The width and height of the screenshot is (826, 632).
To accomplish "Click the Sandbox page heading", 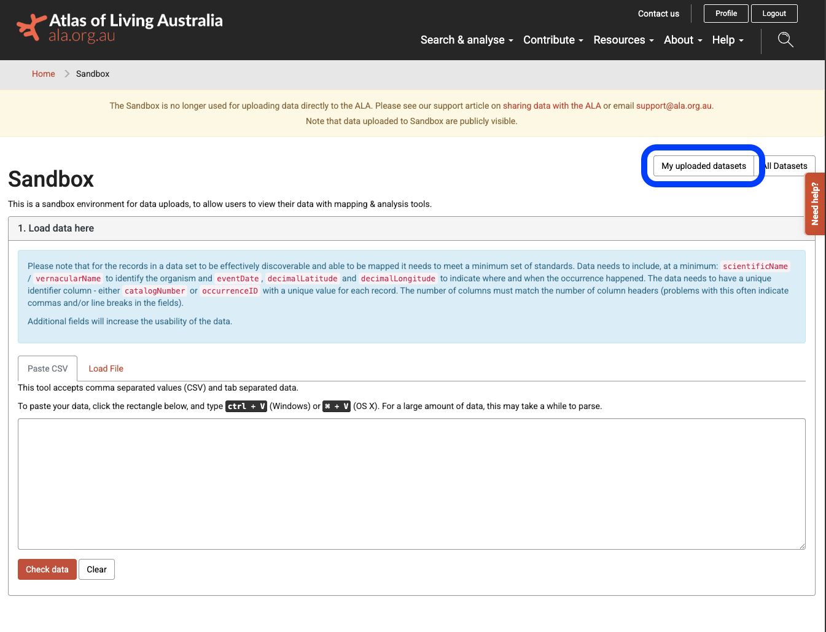I will 51,179.
